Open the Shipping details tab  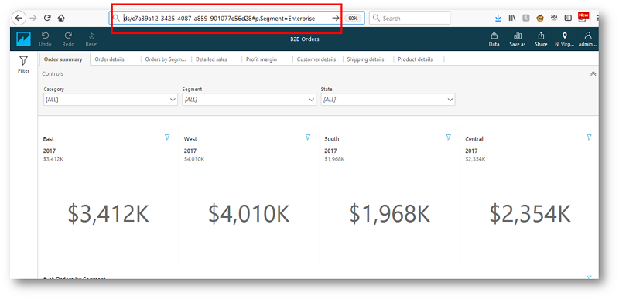pos(365,59)
